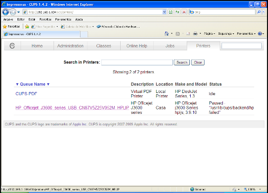Open the Ferramentas command bar dropdown
The image size is (268, 193).
[246, 34]
